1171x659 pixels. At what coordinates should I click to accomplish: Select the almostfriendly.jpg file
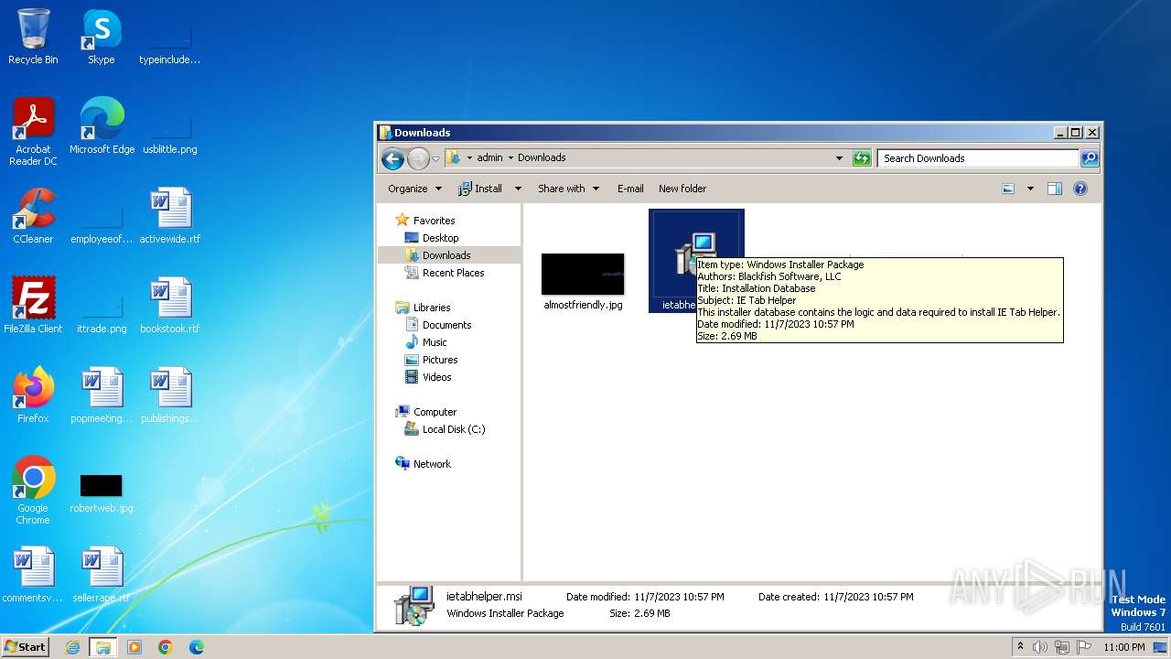(x=583, y=282)
